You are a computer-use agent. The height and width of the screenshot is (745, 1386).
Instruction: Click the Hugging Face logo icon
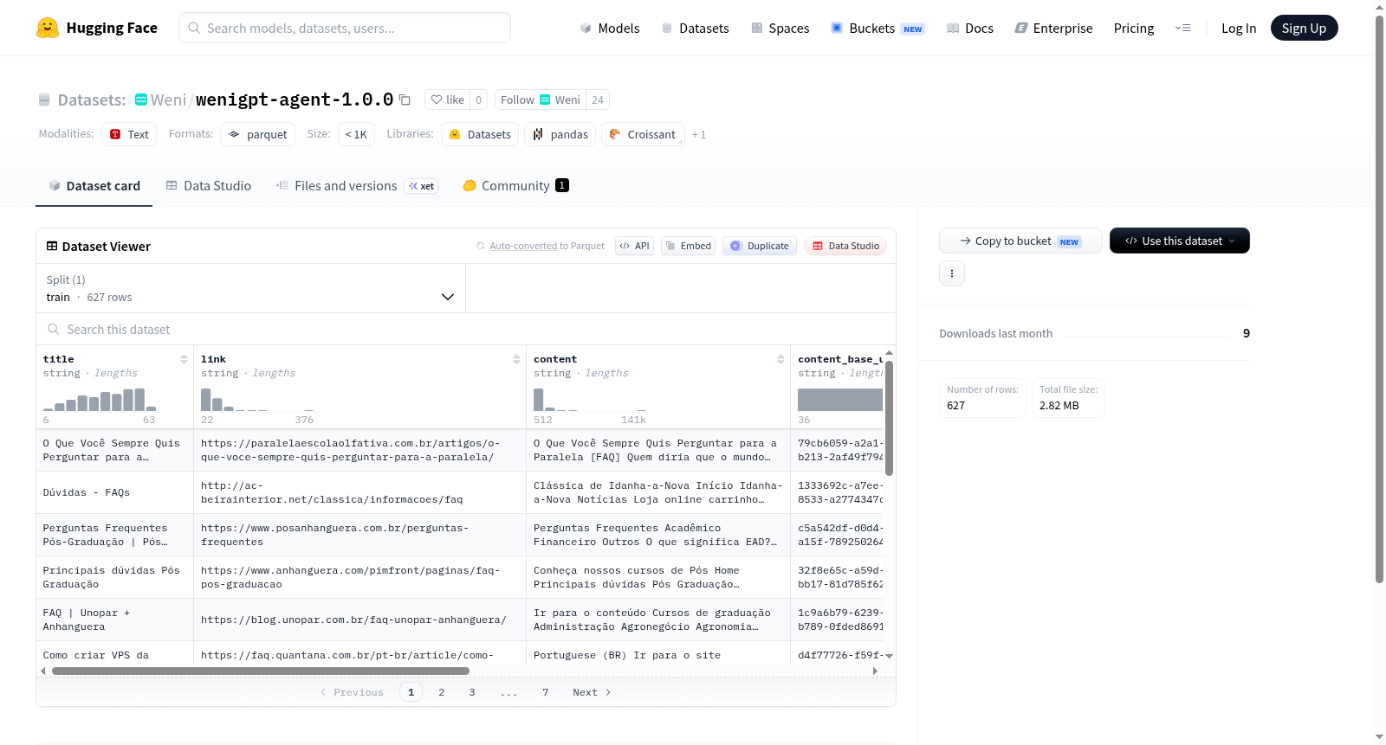[x=48, y=28]
